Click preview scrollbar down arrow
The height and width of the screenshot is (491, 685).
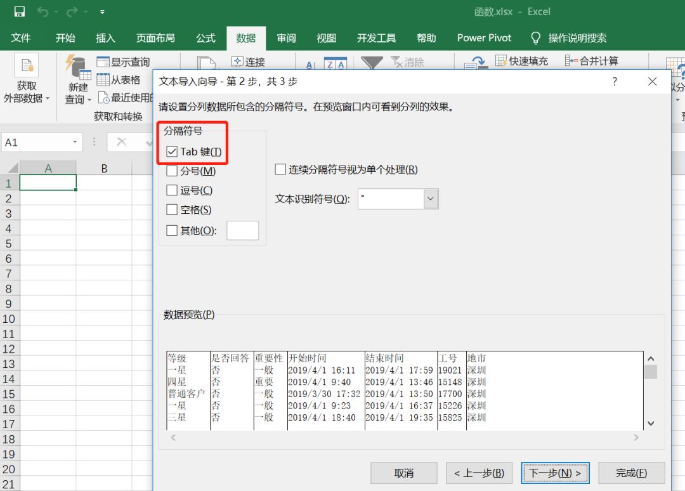click(651, 423)
